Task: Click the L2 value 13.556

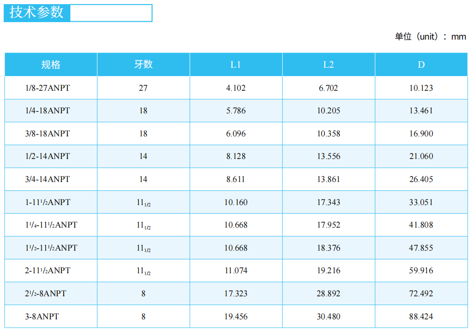Action: [328, 156]
